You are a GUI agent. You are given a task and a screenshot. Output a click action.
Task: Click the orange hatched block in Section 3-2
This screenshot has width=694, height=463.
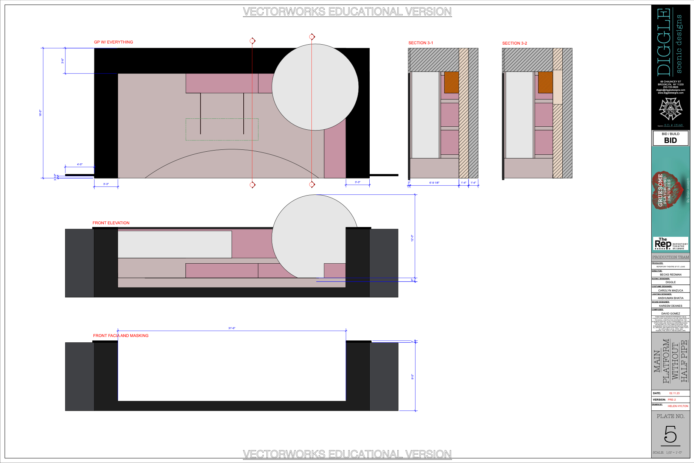pyautogui.click(x=545, y=82)
